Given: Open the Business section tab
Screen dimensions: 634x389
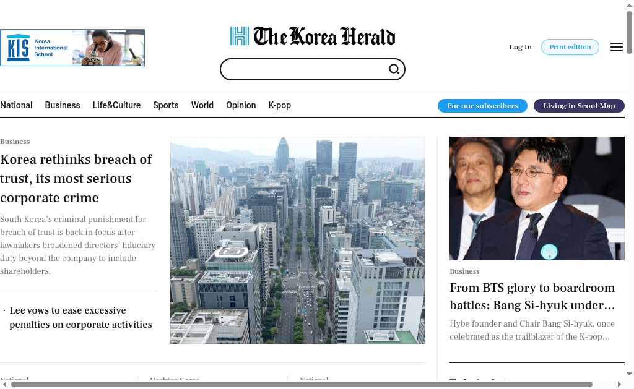Looking at the screenshot, I should (63, 105).
